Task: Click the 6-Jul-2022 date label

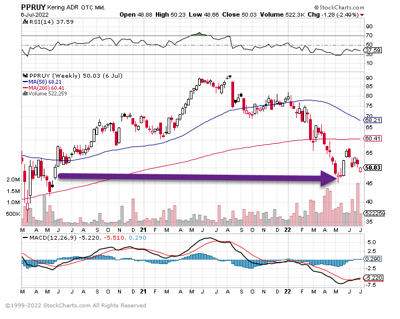Action: pos(35,15)
